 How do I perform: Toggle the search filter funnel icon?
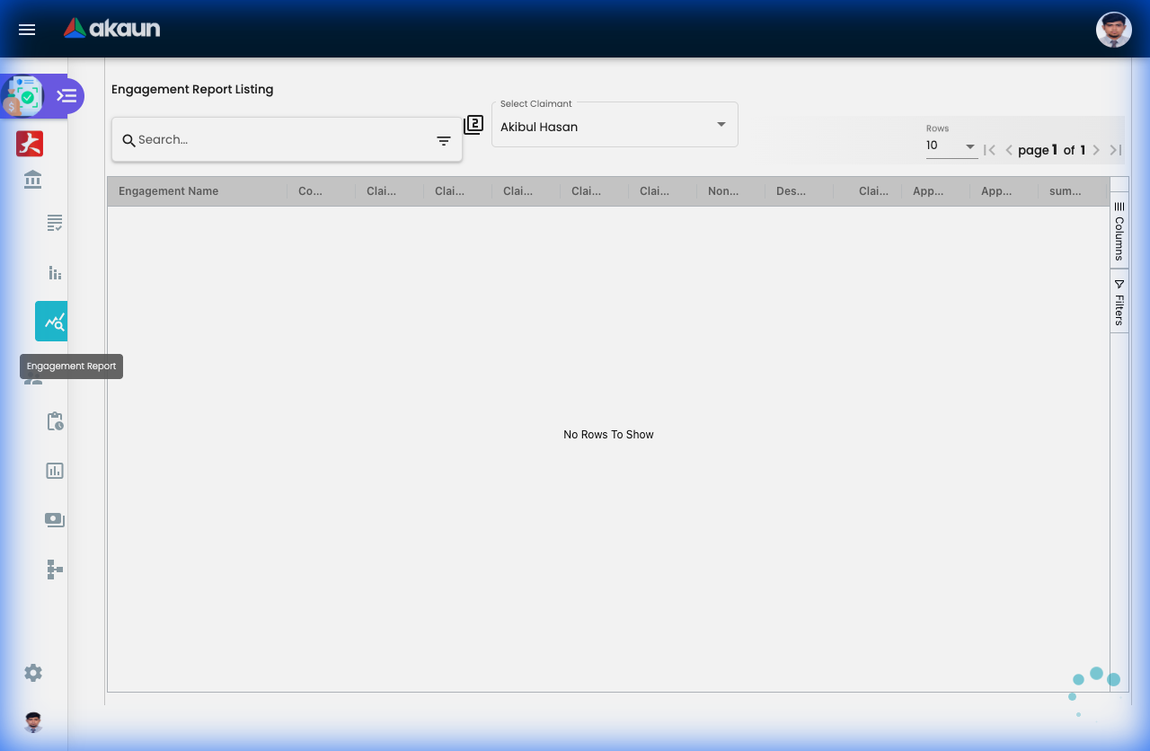(443, 140)
